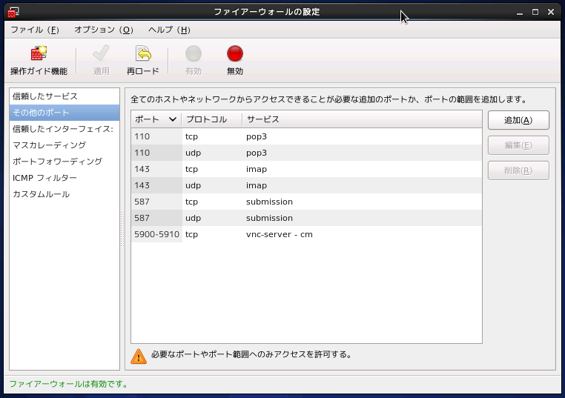The height and width of the screenshot is (398, 565).
Task: Sort by the ポート column header
Action: [x=156, y=119]
